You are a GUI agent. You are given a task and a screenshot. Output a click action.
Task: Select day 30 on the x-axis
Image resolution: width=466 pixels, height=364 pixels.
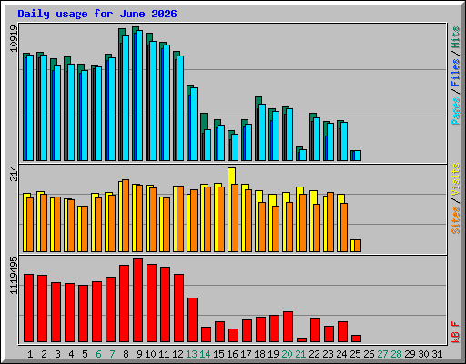tap(423, 354)
